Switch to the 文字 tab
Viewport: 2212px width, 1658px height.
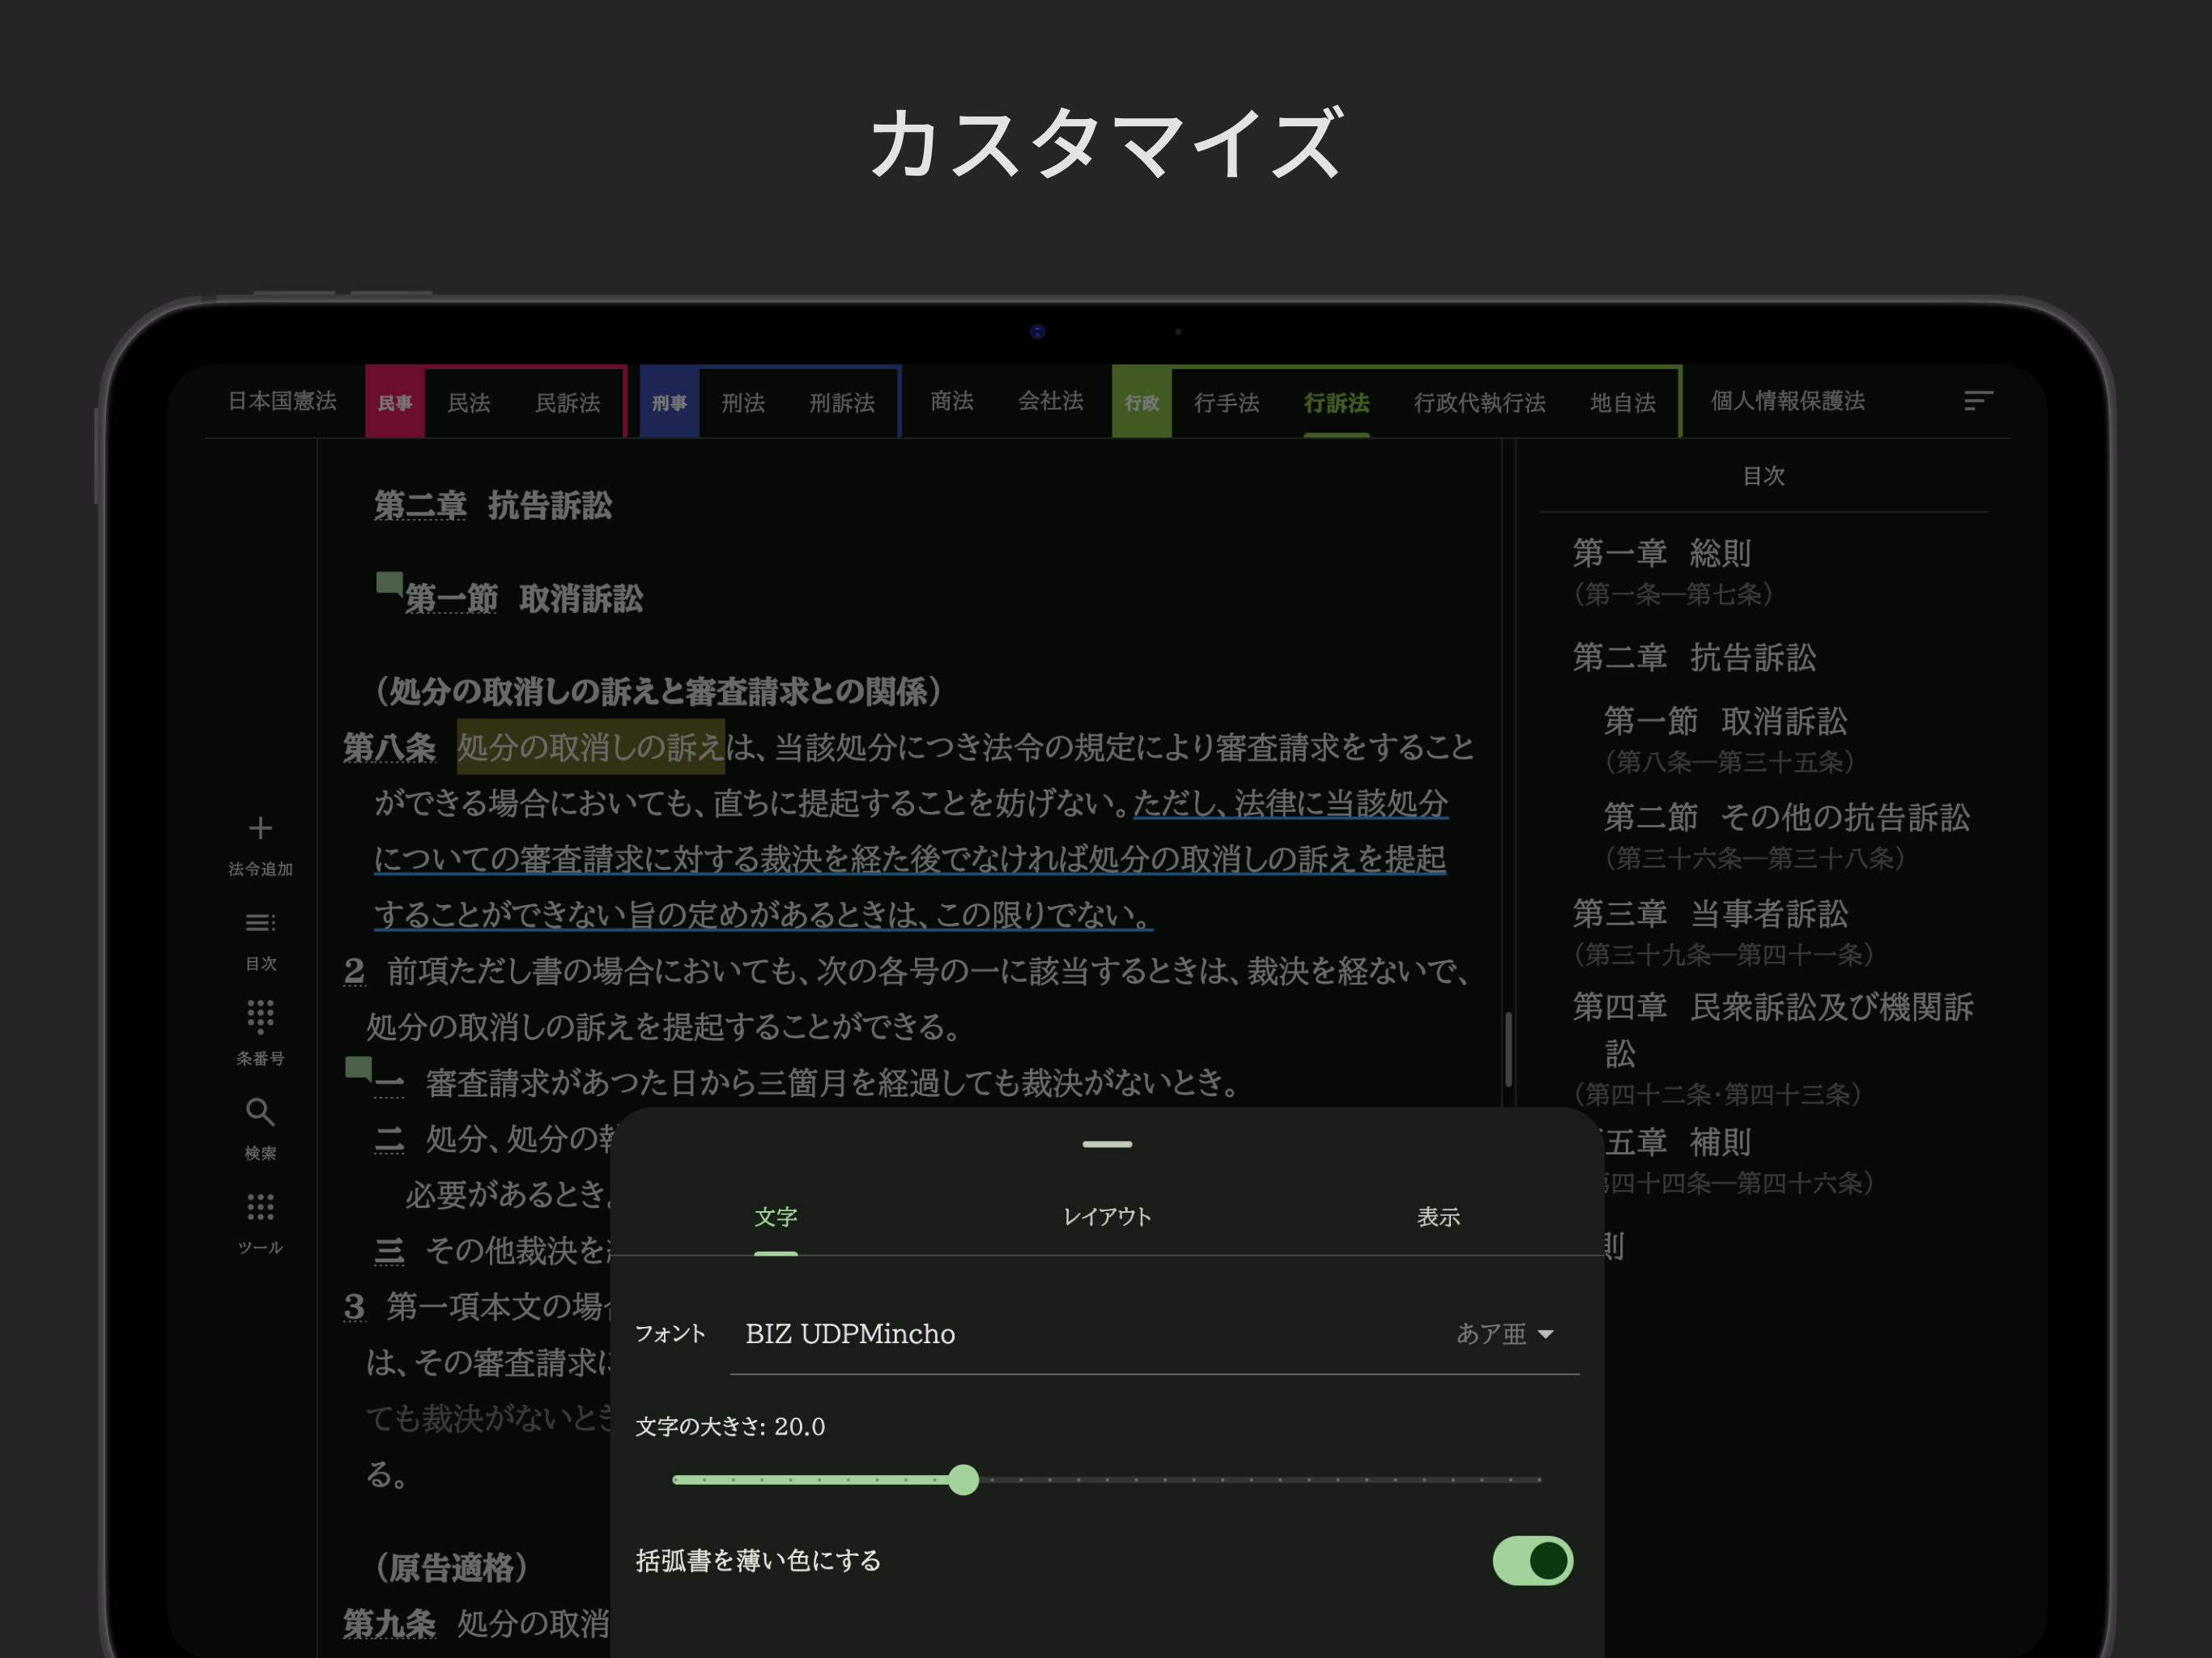775,1217
